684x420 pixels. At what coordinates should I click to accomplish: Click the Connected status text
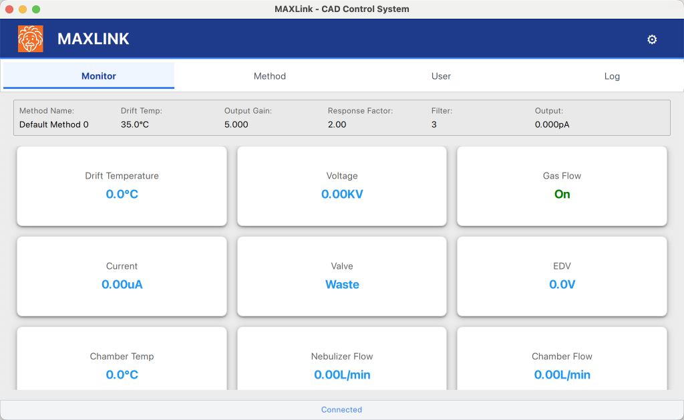tap(341, 410)
